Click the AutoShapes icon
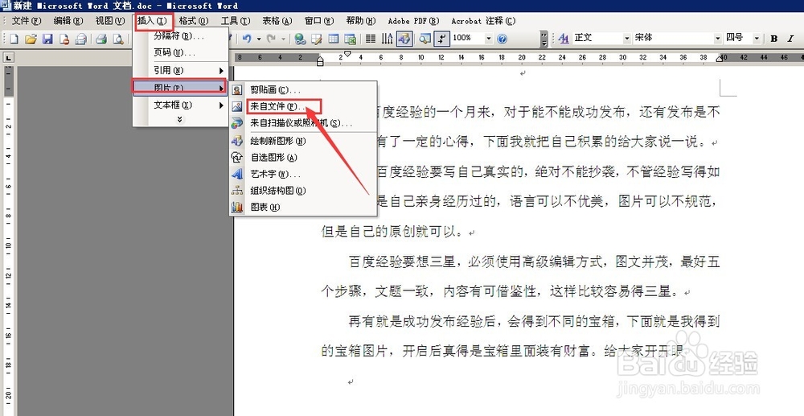This screenshot has width=804, height=416. [x=237, y=157]
